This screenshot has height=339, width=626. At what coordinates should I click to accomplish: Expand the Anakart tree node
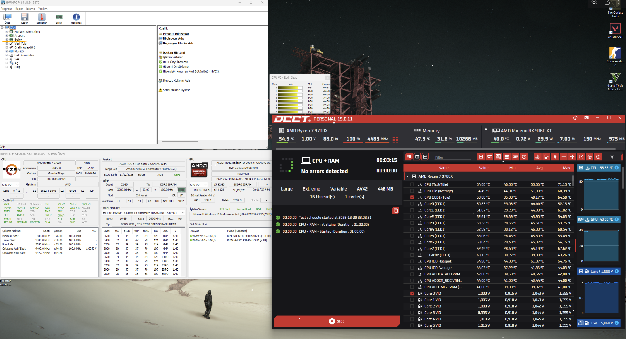click(x=7, y=36)
